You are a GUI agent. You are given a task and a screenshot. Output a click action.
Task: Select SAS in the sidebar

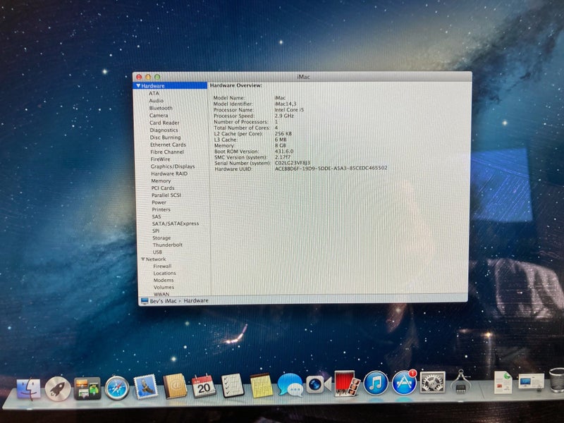pos(157,216)
